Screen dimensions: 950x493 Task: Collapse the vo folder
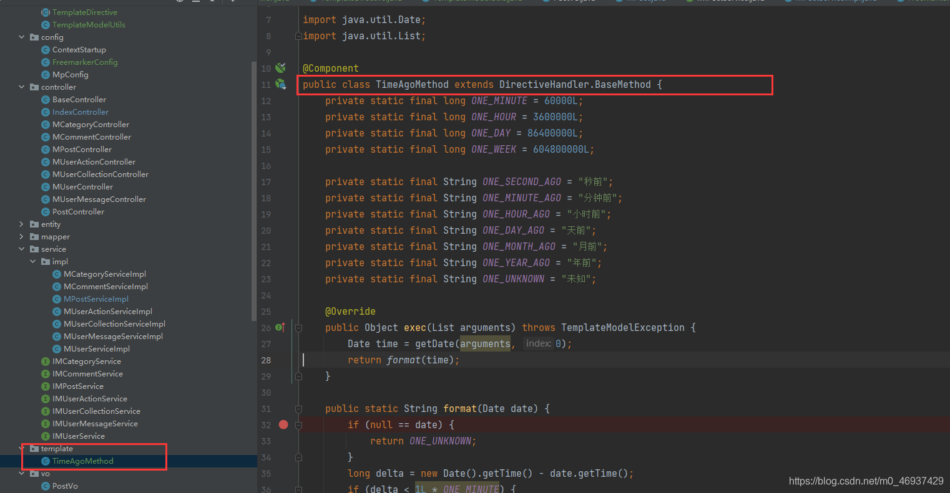point(22,474)
